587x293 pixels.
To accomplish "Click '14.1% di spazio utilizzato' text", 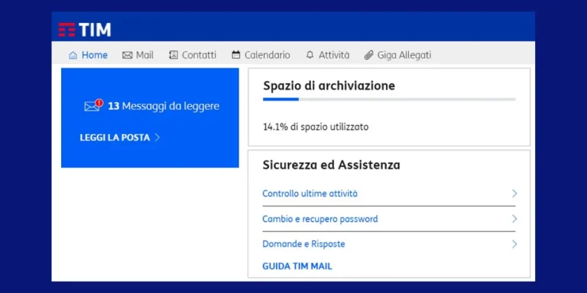I will [316, 127].
